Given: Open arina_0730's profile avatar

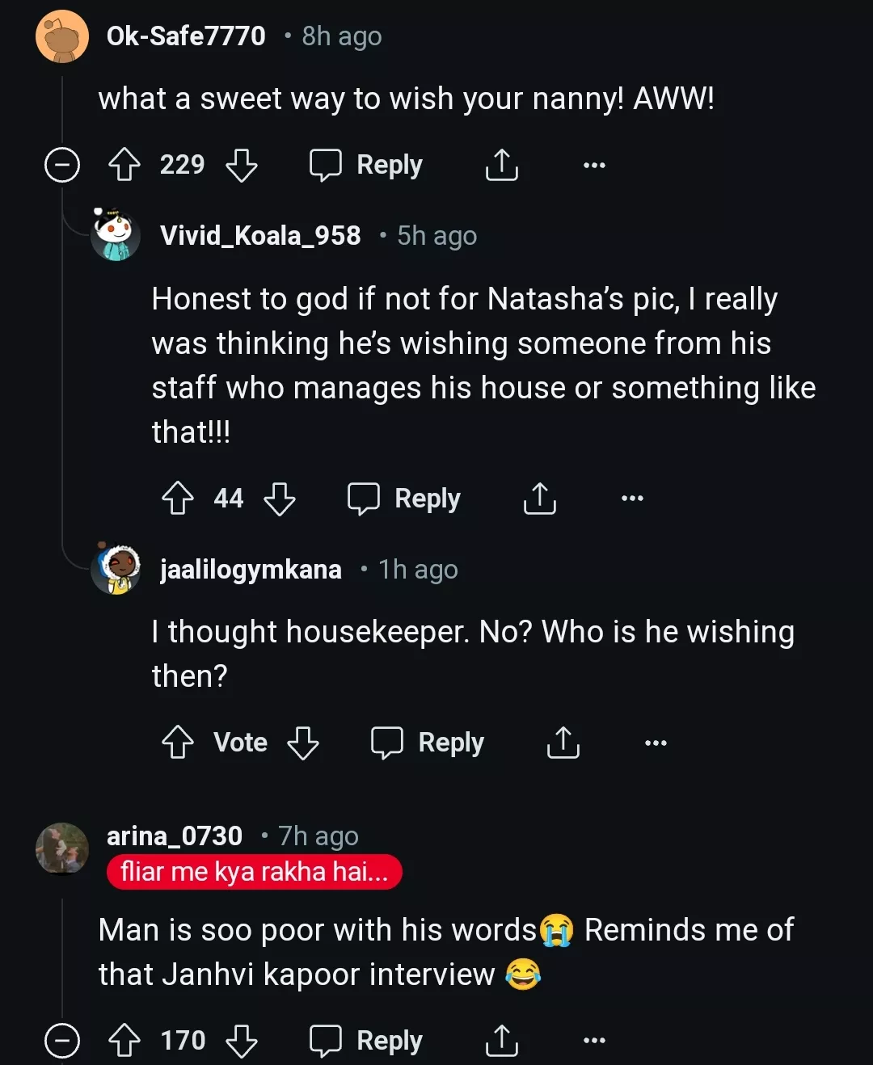Looking at the screenshot, I should point(62,848).
